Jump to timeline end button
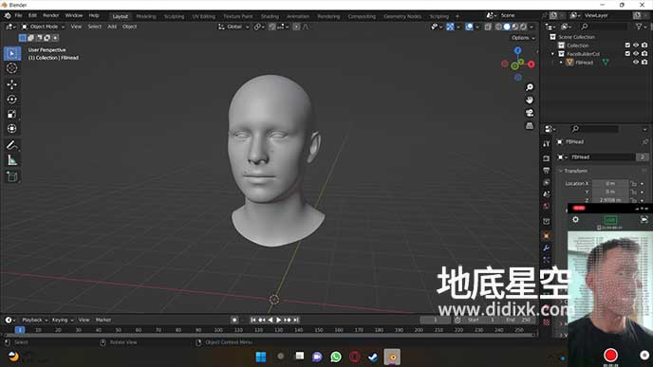653x367 pixels. [x=296, y=320]
